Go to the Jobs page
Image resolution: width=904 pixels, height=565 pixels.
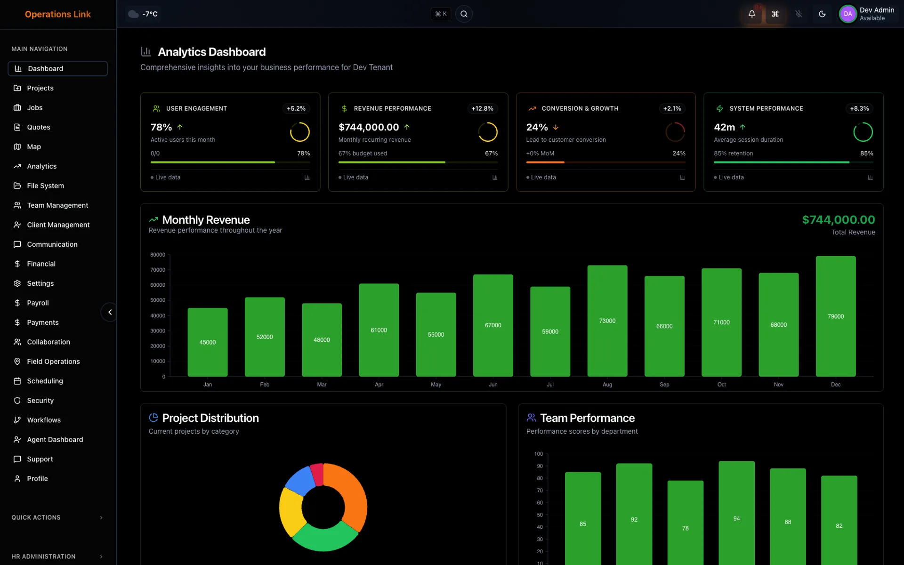click(x=57, y=107)
